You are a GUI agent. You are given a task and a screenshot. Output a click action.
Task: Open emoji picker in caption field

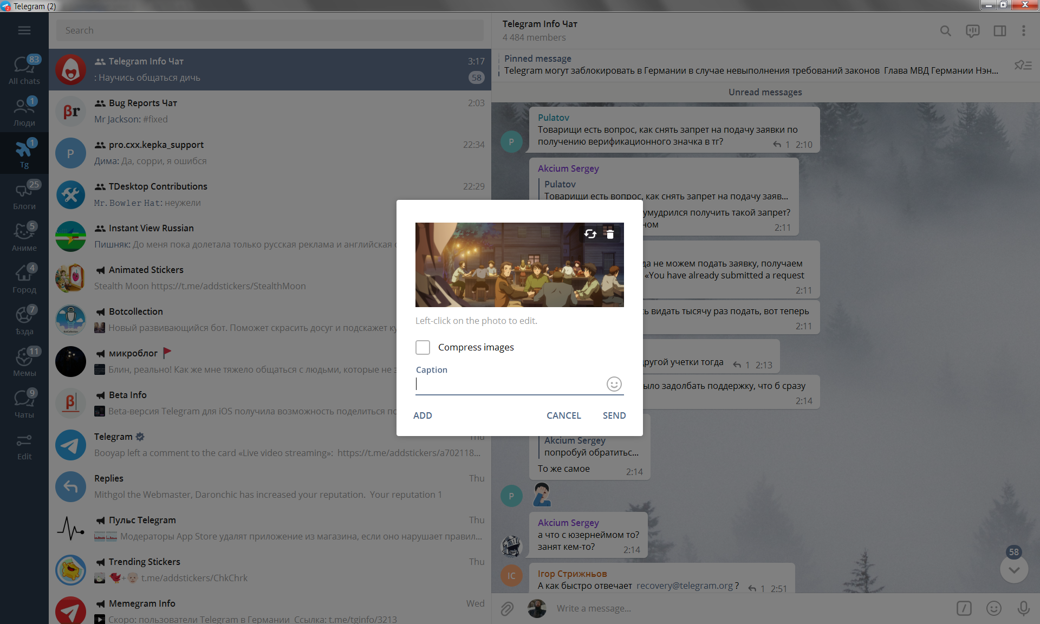[614, 384]
